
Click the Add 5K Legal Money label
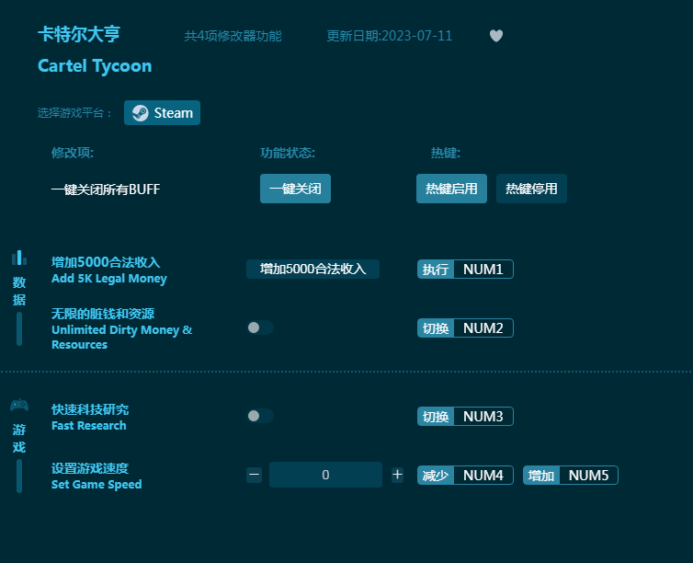pyautogui.click(x=109, y=279)
